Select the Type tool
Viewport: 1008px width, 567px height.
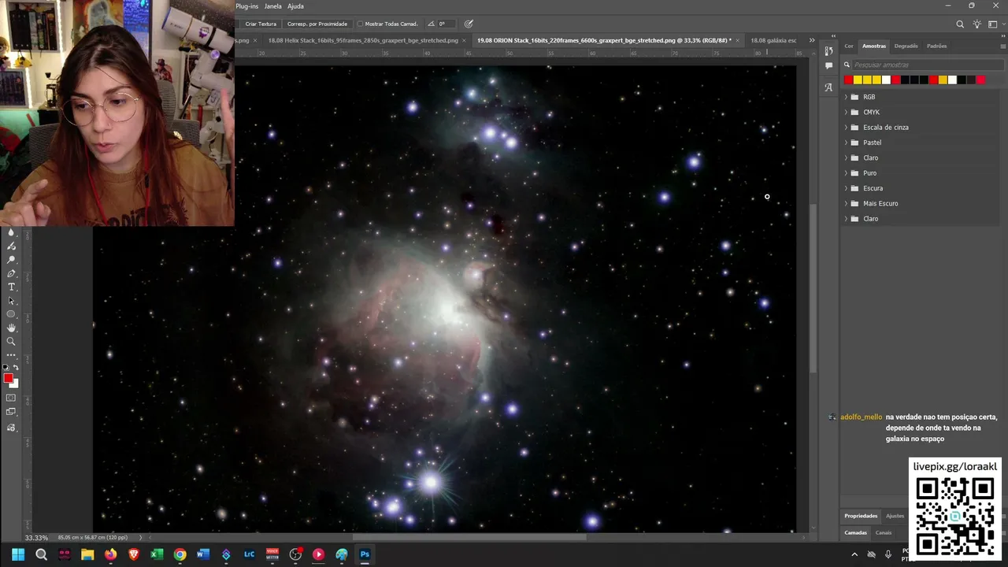pos(11,287)
